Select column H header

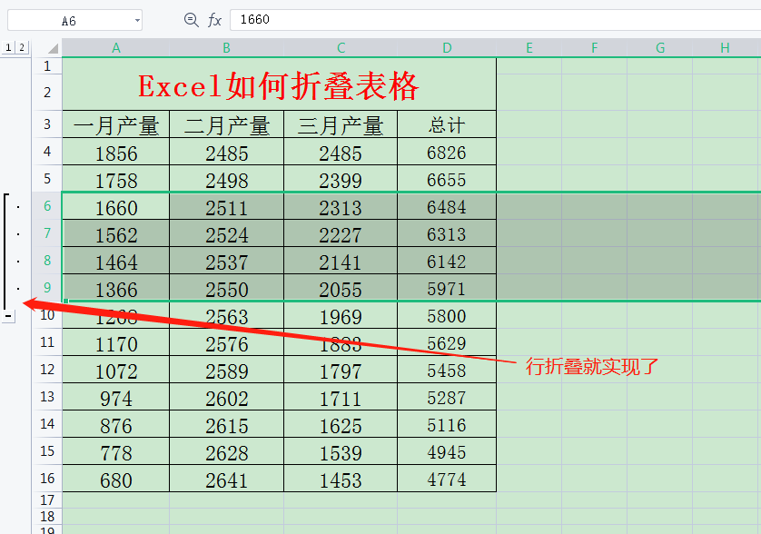(726, 48)
